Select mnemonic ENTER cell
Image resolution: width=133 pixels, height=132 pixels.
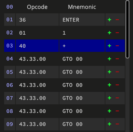point(82,20)
